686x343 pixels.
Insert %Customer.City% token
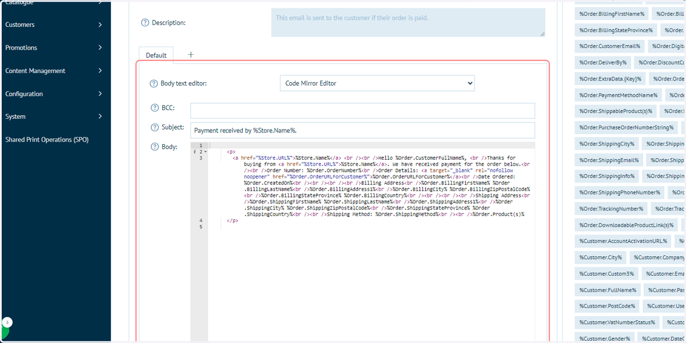pyautogui.click(x=600, y=258)
